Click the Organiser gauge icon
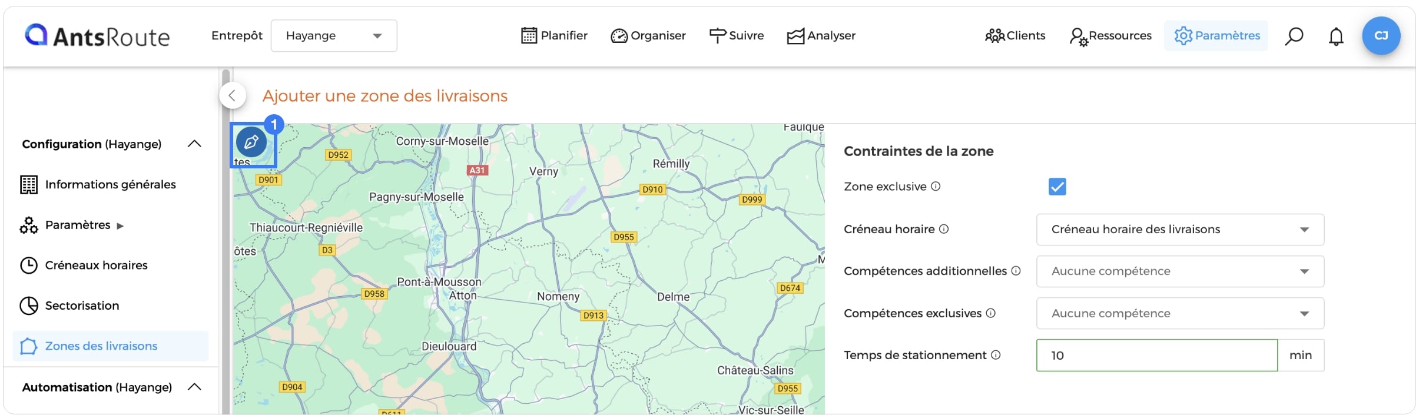Viewport: 1419px width, 418px height. click(619, 36)
